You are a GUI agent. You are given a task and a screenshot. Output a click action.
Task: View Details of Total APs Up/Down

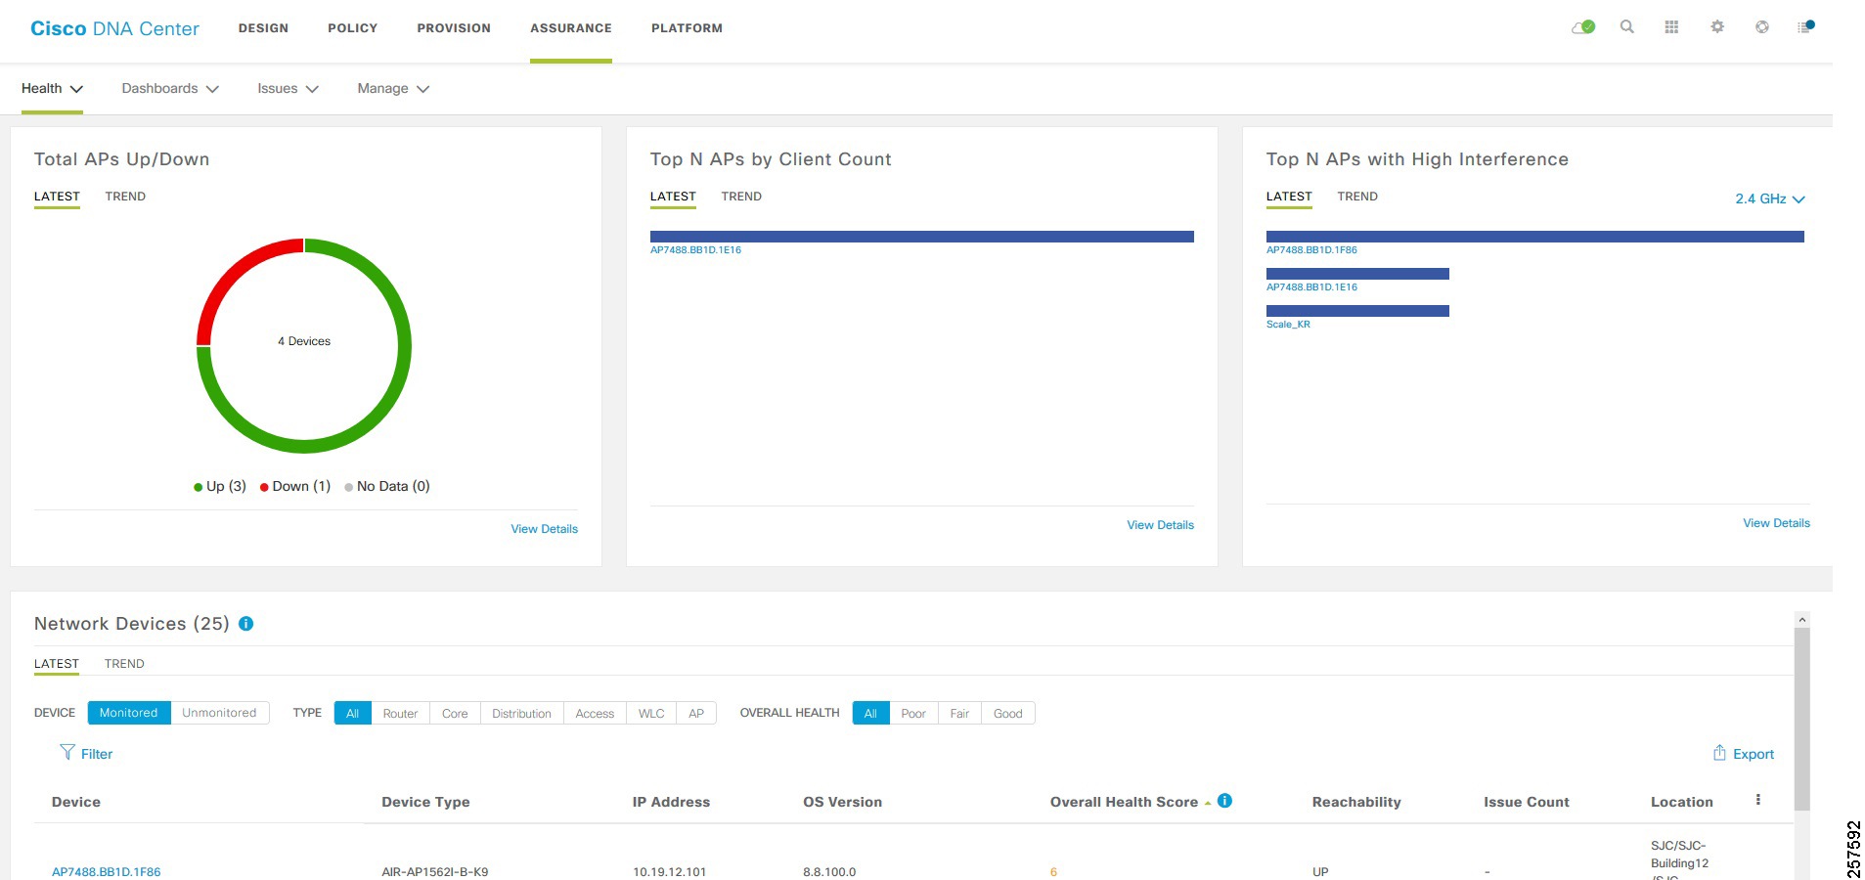pyautogui.click(x=544, y=529)
